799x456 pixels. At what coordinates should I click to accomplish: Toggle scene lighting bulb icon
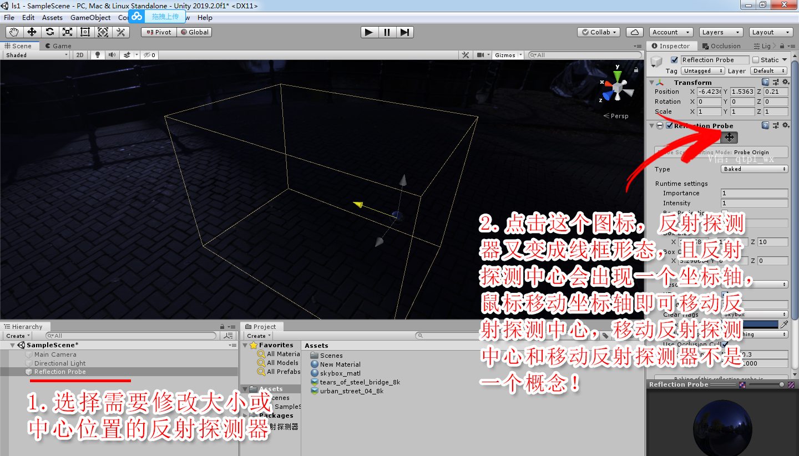tap(98, 55)
